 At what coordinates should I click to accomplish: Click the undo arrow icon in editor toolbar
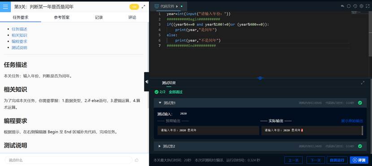coord(342,6)
